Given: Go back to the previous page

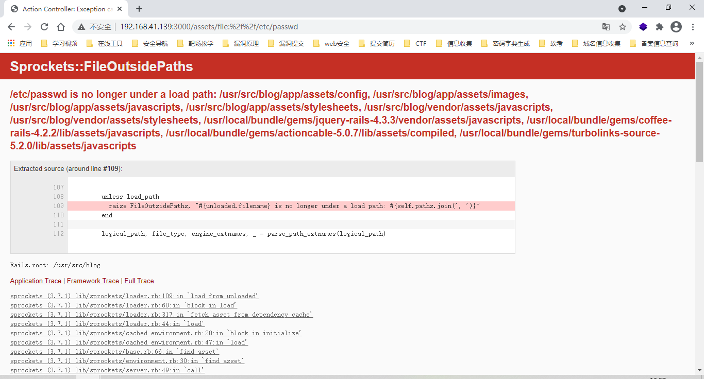Looking at the screenshot, I should point(11,27).
